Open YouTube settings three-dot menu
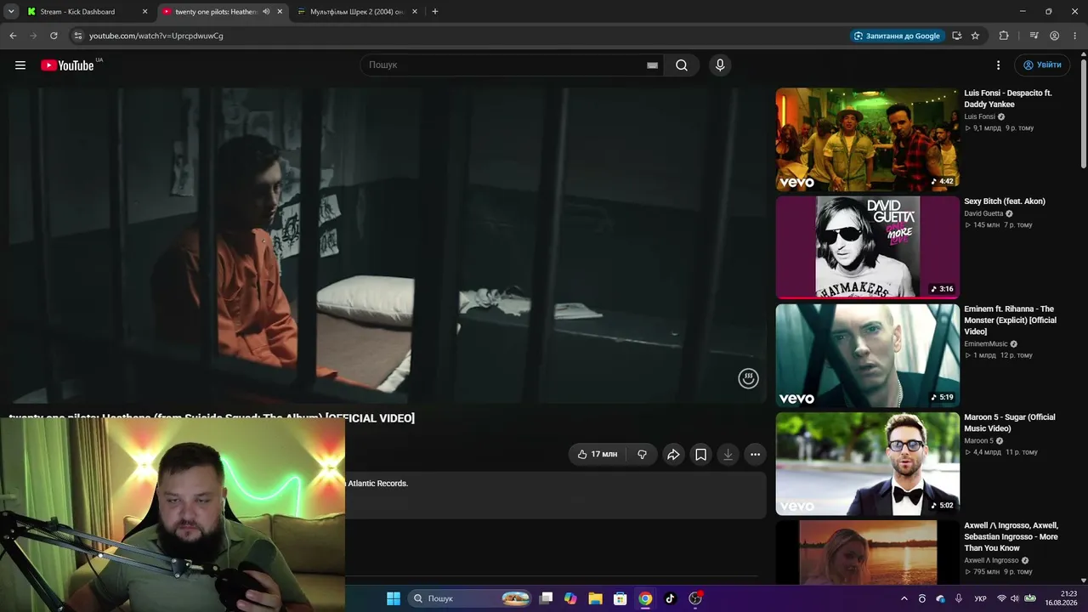Image resolution: width=1088 pixels, height=612 pixels. point(999,65)
